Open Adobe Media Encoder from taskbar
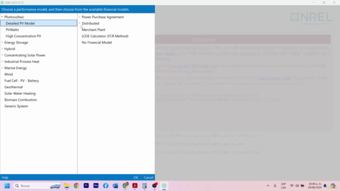340x191 pixels. point(96,186)
